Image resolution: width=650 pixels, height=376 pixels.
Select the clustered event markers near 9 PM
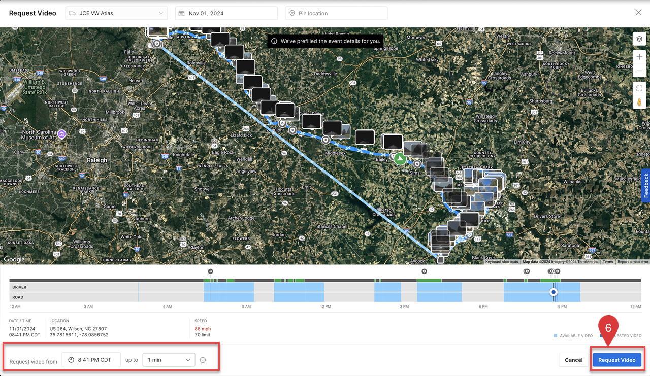tap(554, 271)
